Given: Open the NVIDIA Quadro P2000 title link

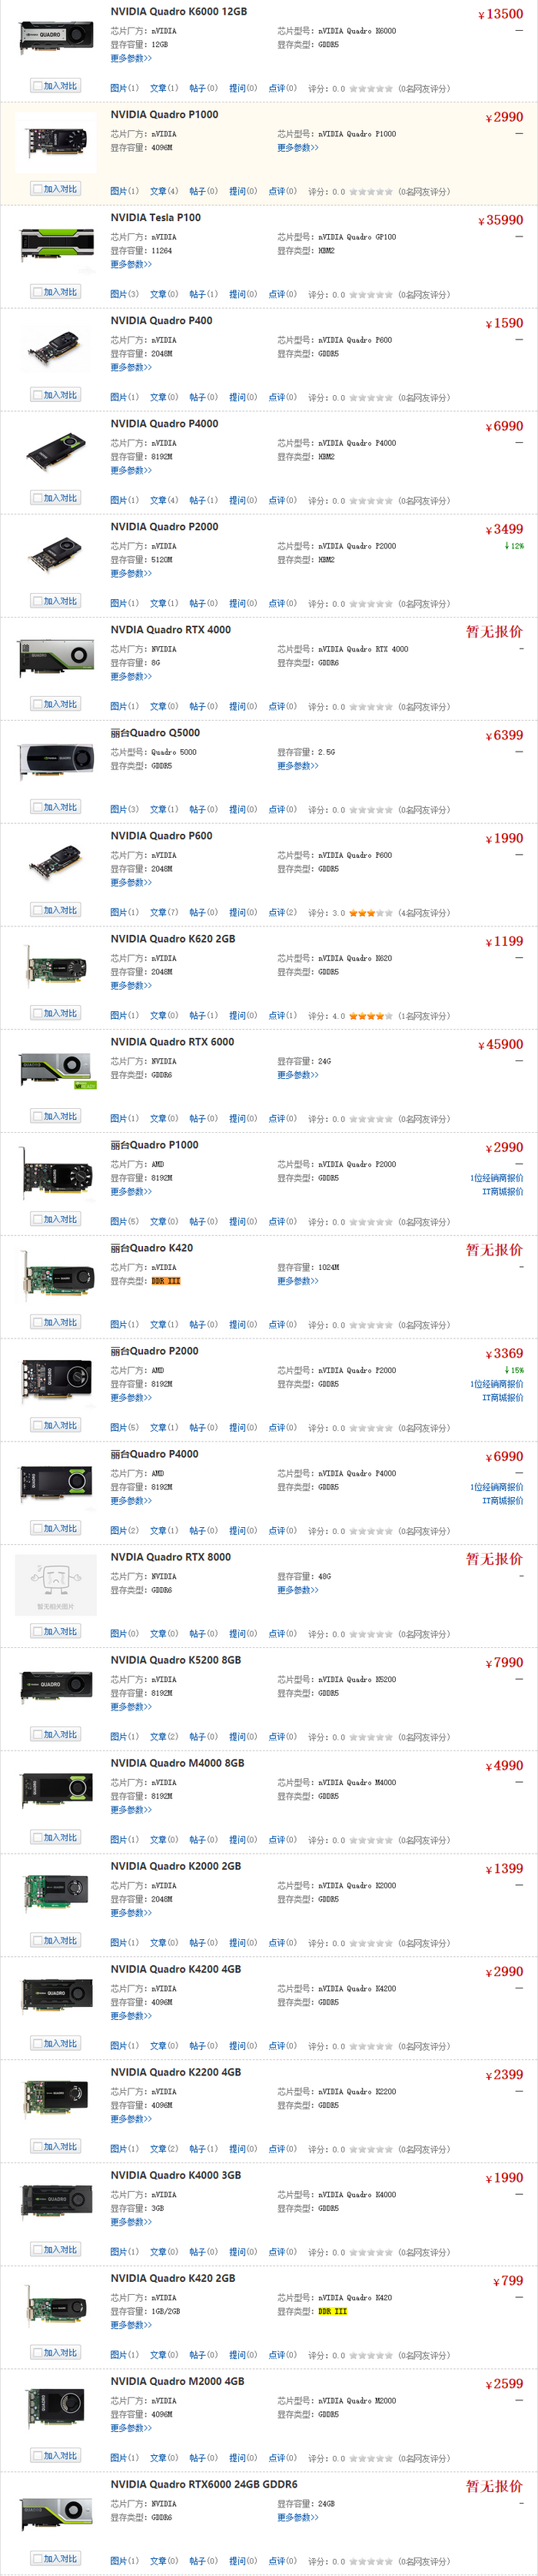Looking at the screenshot, I should tap(164, 527).
